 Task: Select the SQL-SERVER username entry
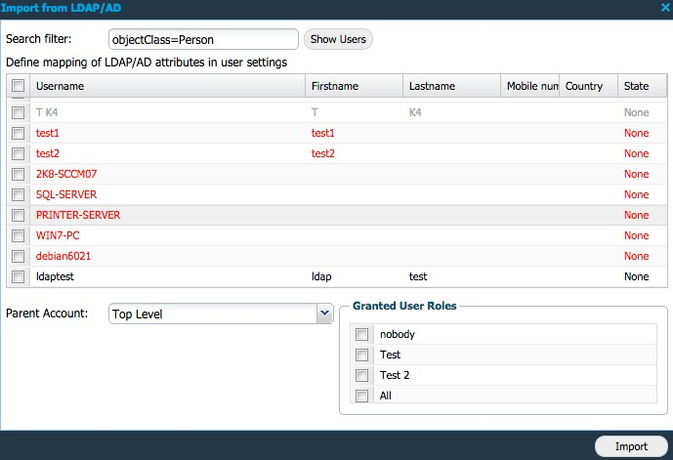click(x=66, y=194)
